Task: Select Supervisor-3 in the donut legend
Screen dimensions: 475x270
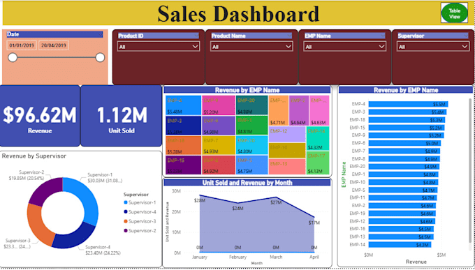Action: [140, 221]
